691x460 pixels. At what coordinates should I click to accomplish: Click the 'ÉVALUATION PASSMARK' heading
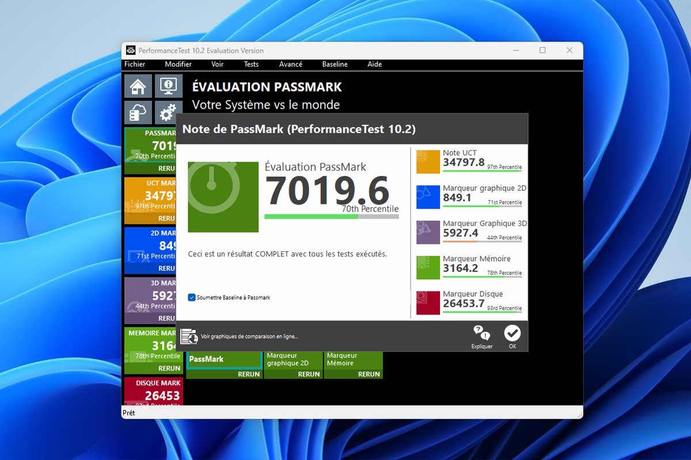pyautogui.click(x=267, y=87)
